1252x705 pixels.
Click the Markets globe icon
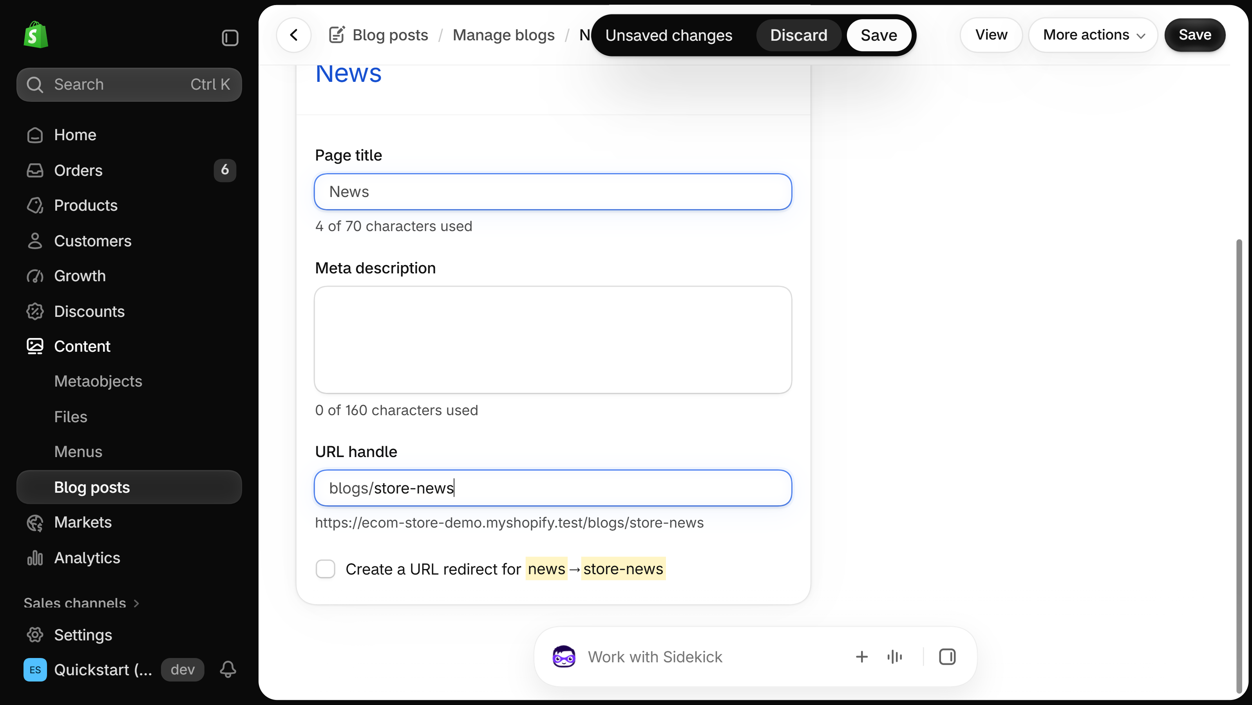35,522
